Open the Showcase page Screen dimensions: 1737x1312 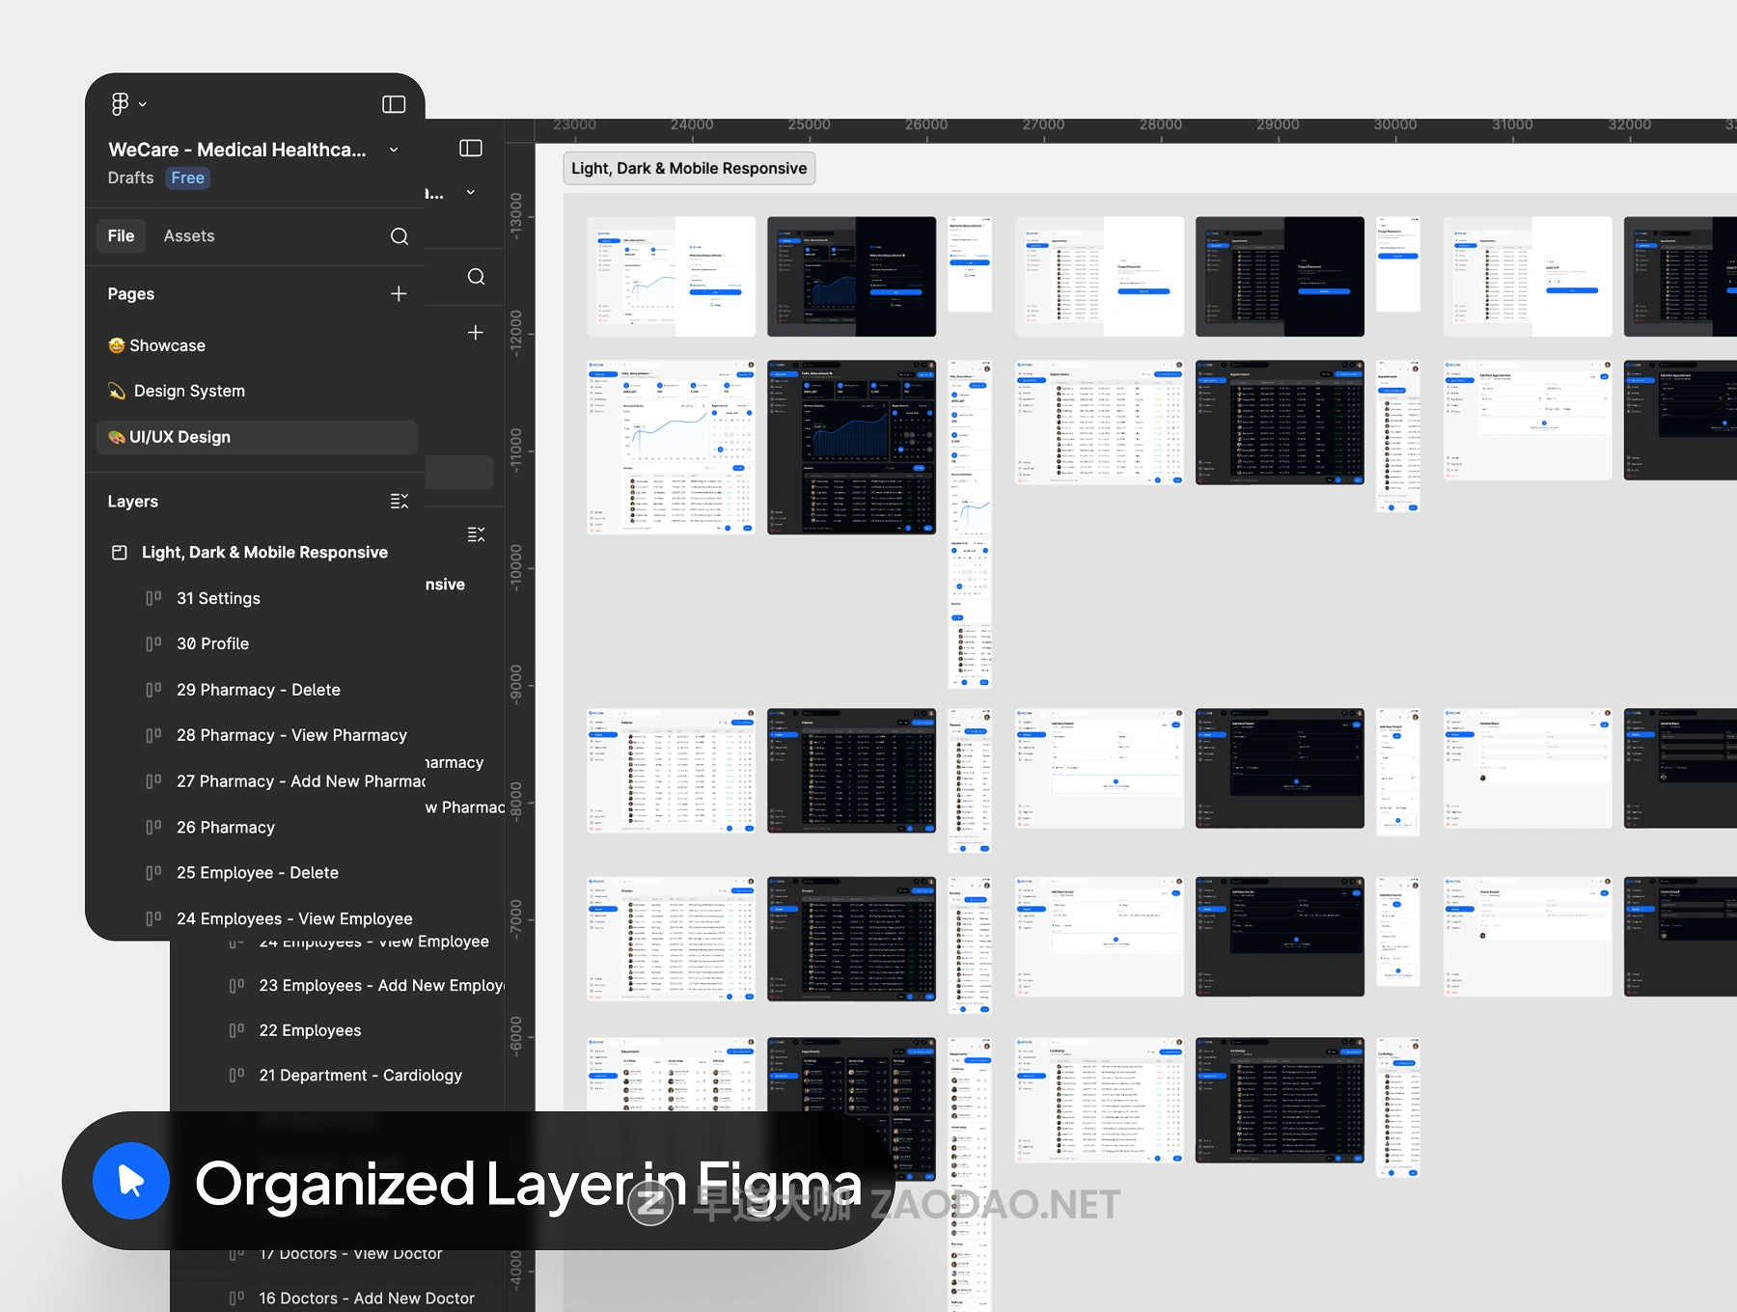167,345
